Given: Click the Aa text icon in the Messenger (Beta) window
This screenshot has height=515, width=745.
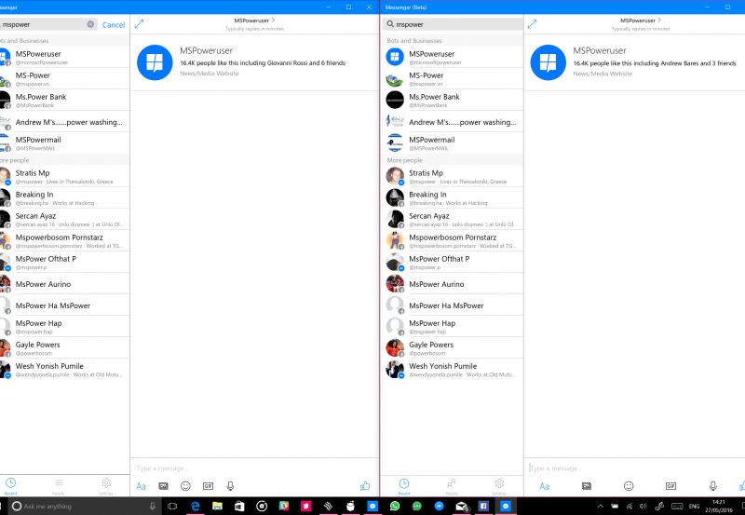Looking at the screenshot, I should pos(545,486).
